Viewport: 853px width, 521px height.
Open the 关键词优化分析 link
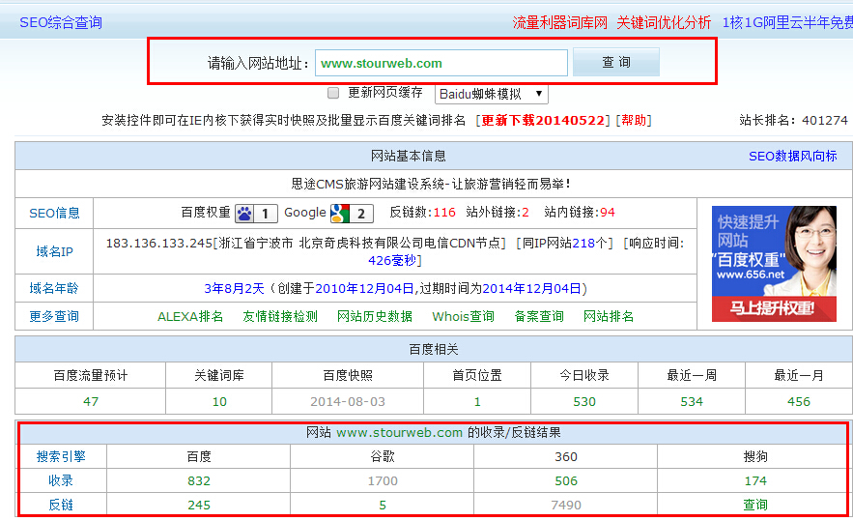664,22
